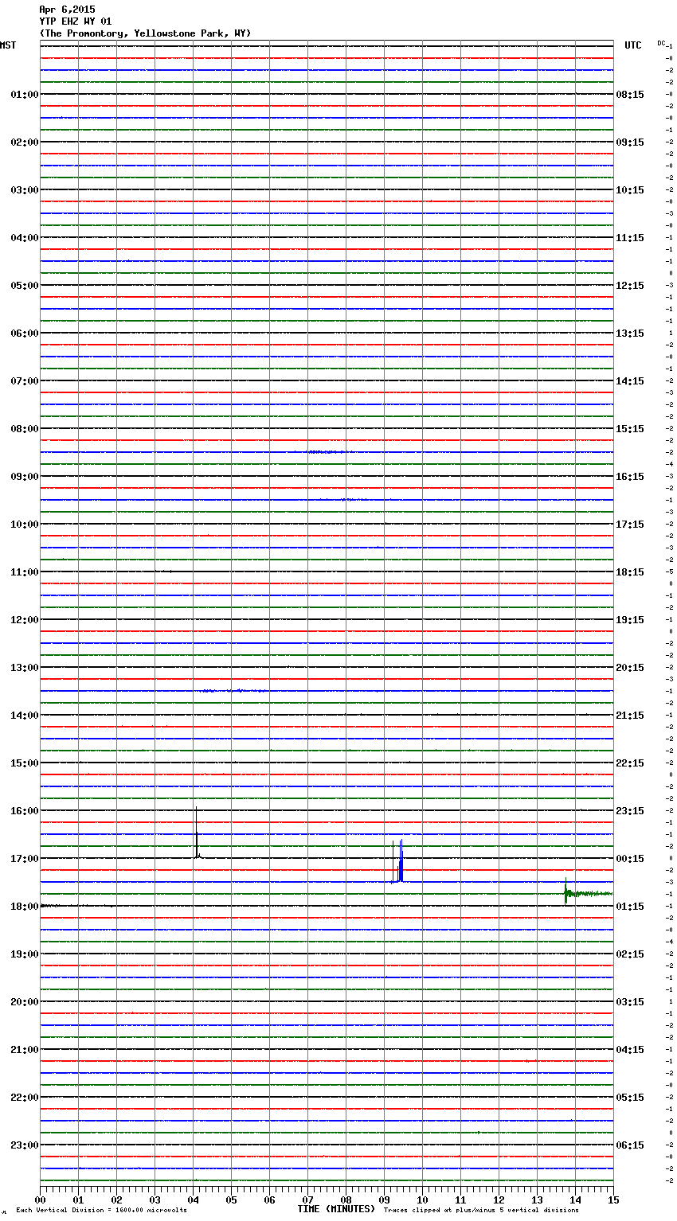Click the 14:15 UTC time label
The image size is (677, 1221).
[630, 381]
